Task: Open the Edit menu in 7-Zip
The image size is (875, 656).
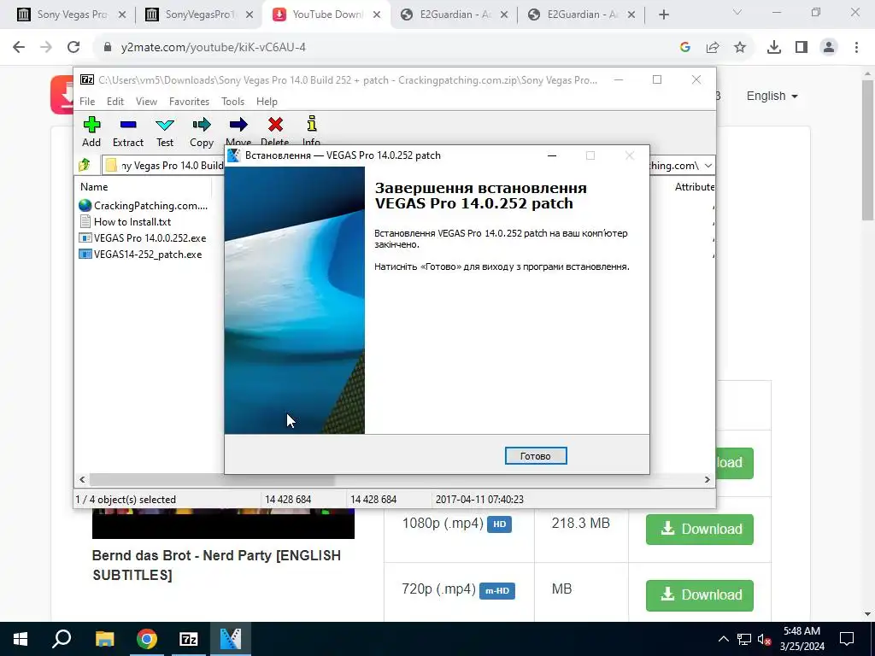Action: pos(115,102)
